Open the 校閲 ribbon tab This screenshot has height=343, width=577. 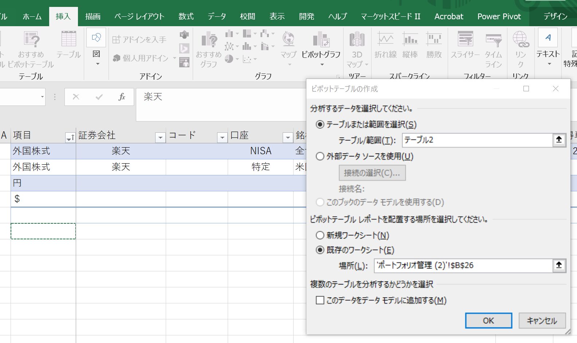(248, 16)
